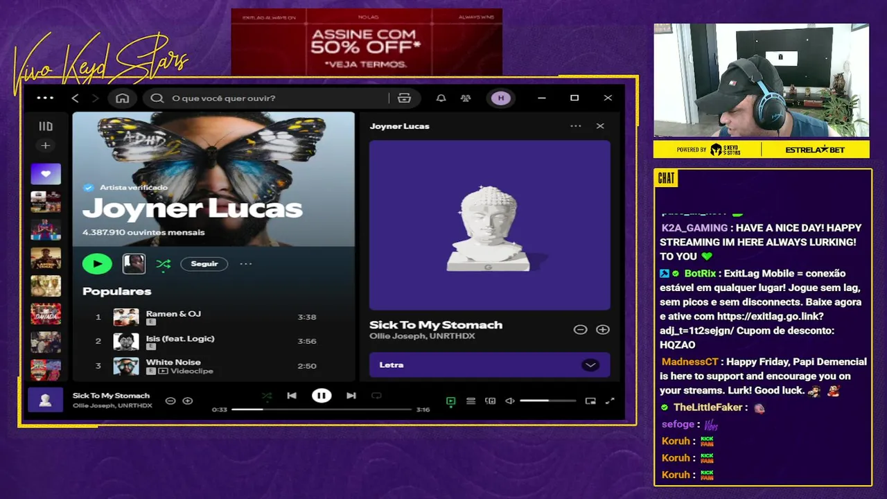Click the ESTRELABET sponsor logo

pyautogui.click(x=815, y=150)
